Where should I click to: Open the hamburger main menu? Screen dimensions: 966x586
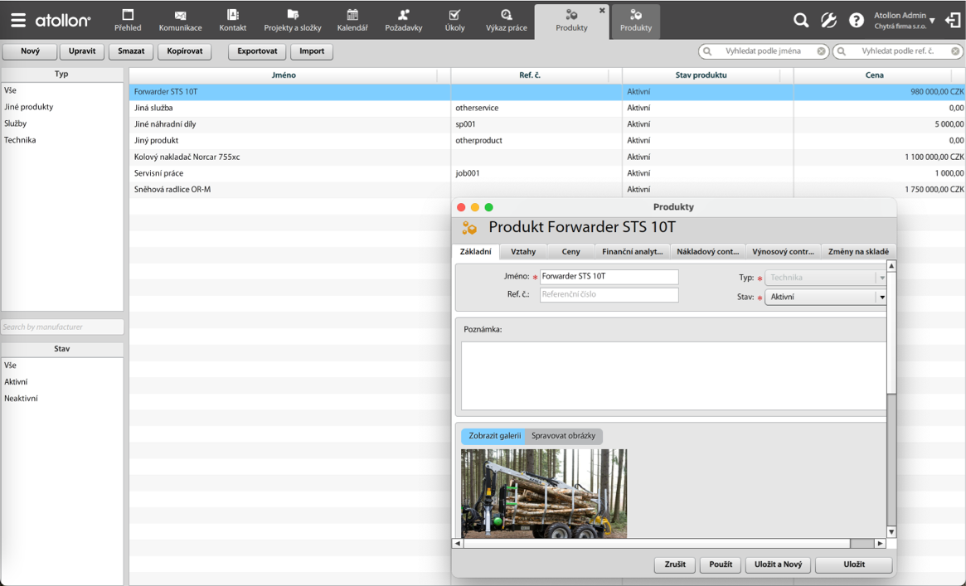pyautogui.click(x=17, y=20)
